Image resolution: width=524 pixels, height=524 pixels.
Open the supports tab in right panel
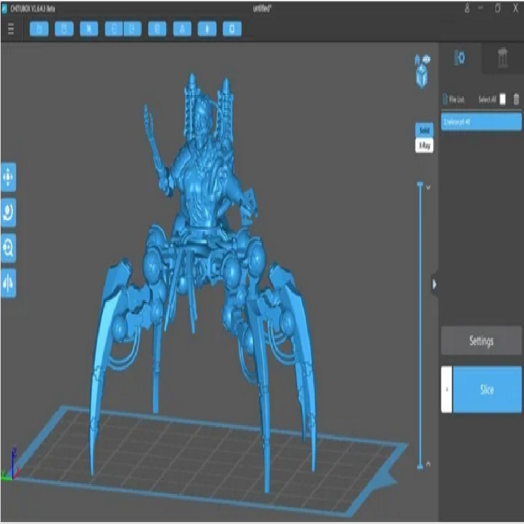pos(502,58)
